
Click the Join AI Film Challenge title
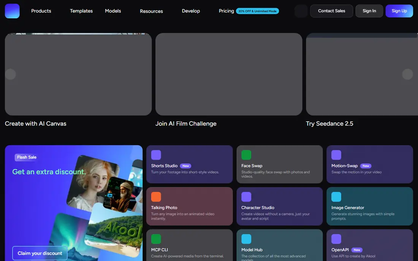tap(186, 124)
